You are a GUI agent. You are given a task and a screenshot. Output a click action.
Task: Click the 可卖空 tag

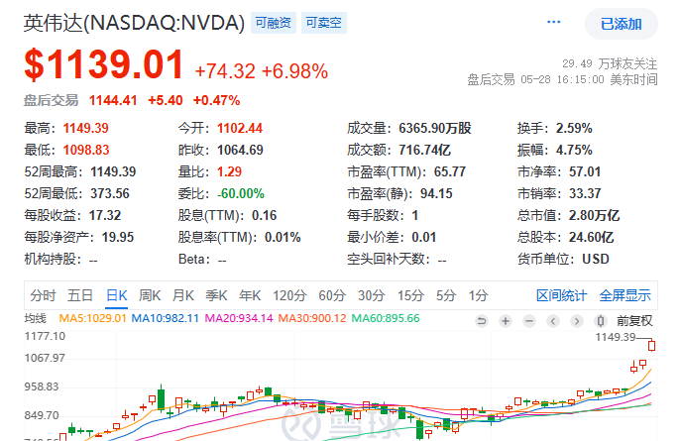(324, 23)
